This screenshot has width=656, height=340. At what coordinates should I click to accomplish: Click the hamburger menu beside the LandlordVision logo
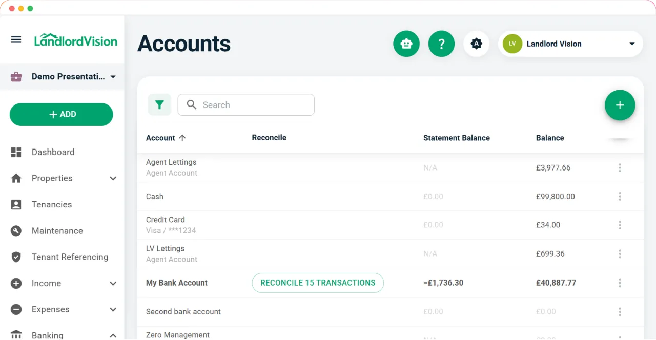[16, 39]
